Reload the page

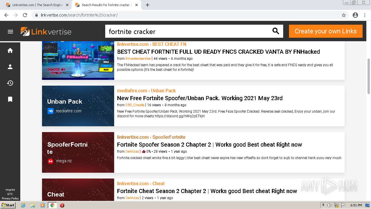25,15
